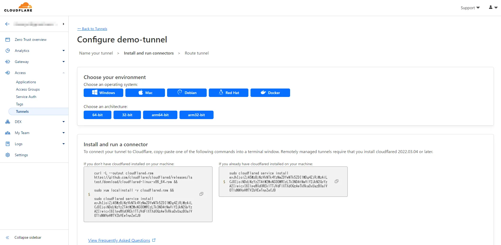The image size is (501, 245).
Task: Open the Support dropdown
Action: 470,8
